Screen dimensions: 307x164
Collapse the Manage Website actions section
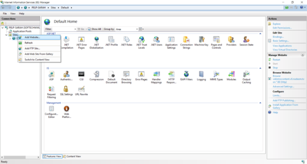pyautogui.click(x=302, y=55)
